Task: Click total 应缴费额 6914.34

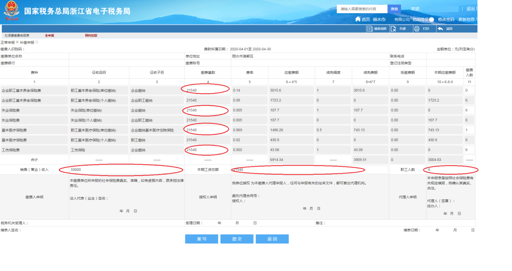Action: 291,160
